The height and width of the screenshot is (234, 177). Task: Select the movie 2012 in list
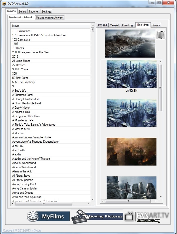15,57
